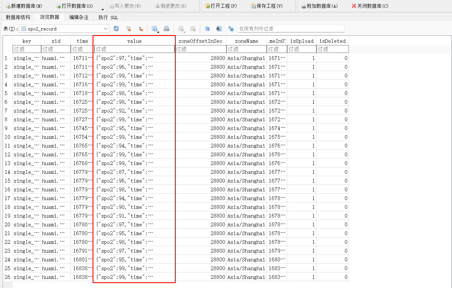Click the filter box under zoneName column

pyautogui.click(x=247, y=49)
